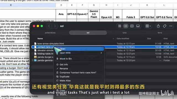This screenshot has height=99, width=177.
Task: Switch to the luna tab
Action: [x=124, y=33]
